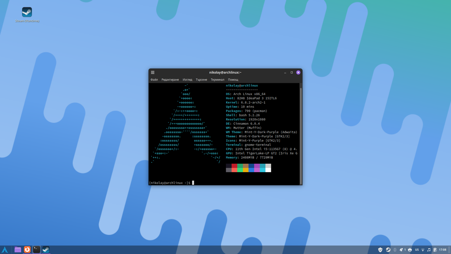Open the Терминал menu
The image size is (451, 254).
pyautogui.click(x=217, y=80)
